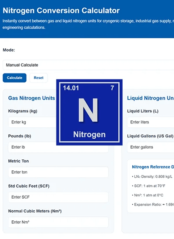Focus the Metric Ton input field
Screen dimensions: 174x239
[x=58, y=172]
